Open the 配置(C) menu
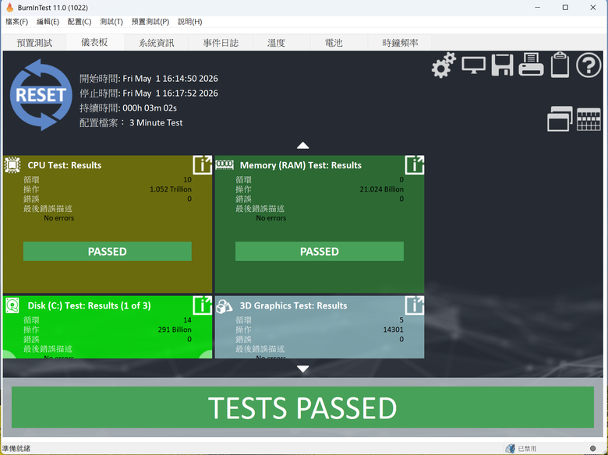This screenshot has width=608, height=455. tap(80, 22)
